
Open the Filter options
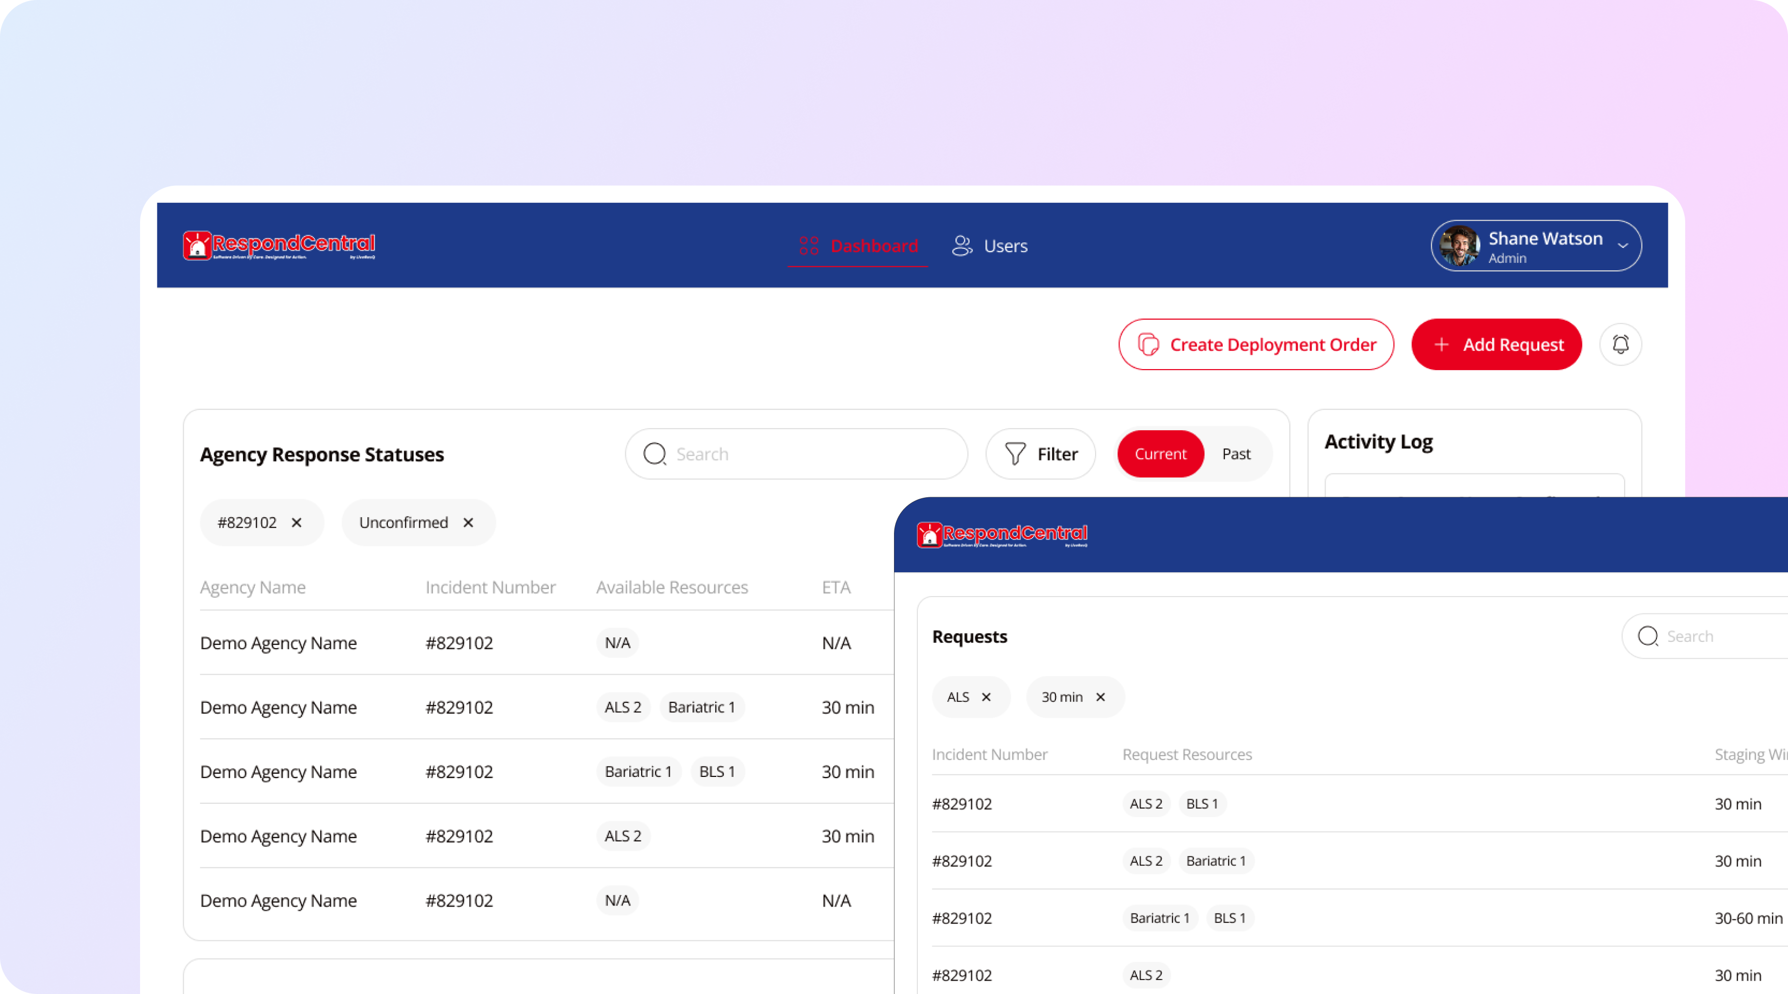click(1041, 454)
